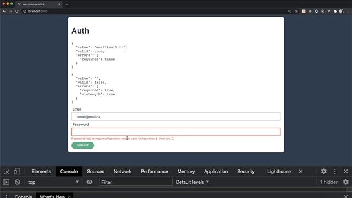Go back in browser history
This screenshot has height=198, width=352.
click(x=4, y=11)
